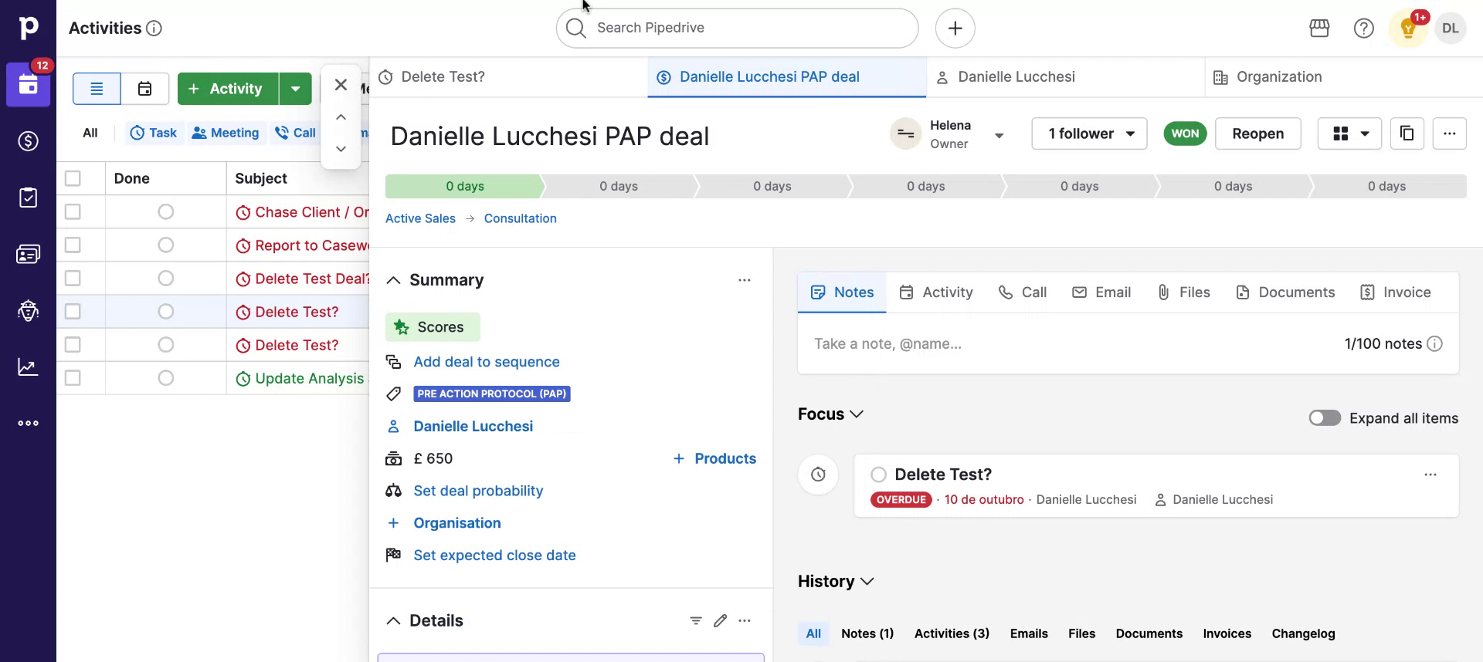Image resolution: width=1483 pixels, height=662 pixels.
Task: Open Activity button dropdown arrow
Action: tap(295, 89)
